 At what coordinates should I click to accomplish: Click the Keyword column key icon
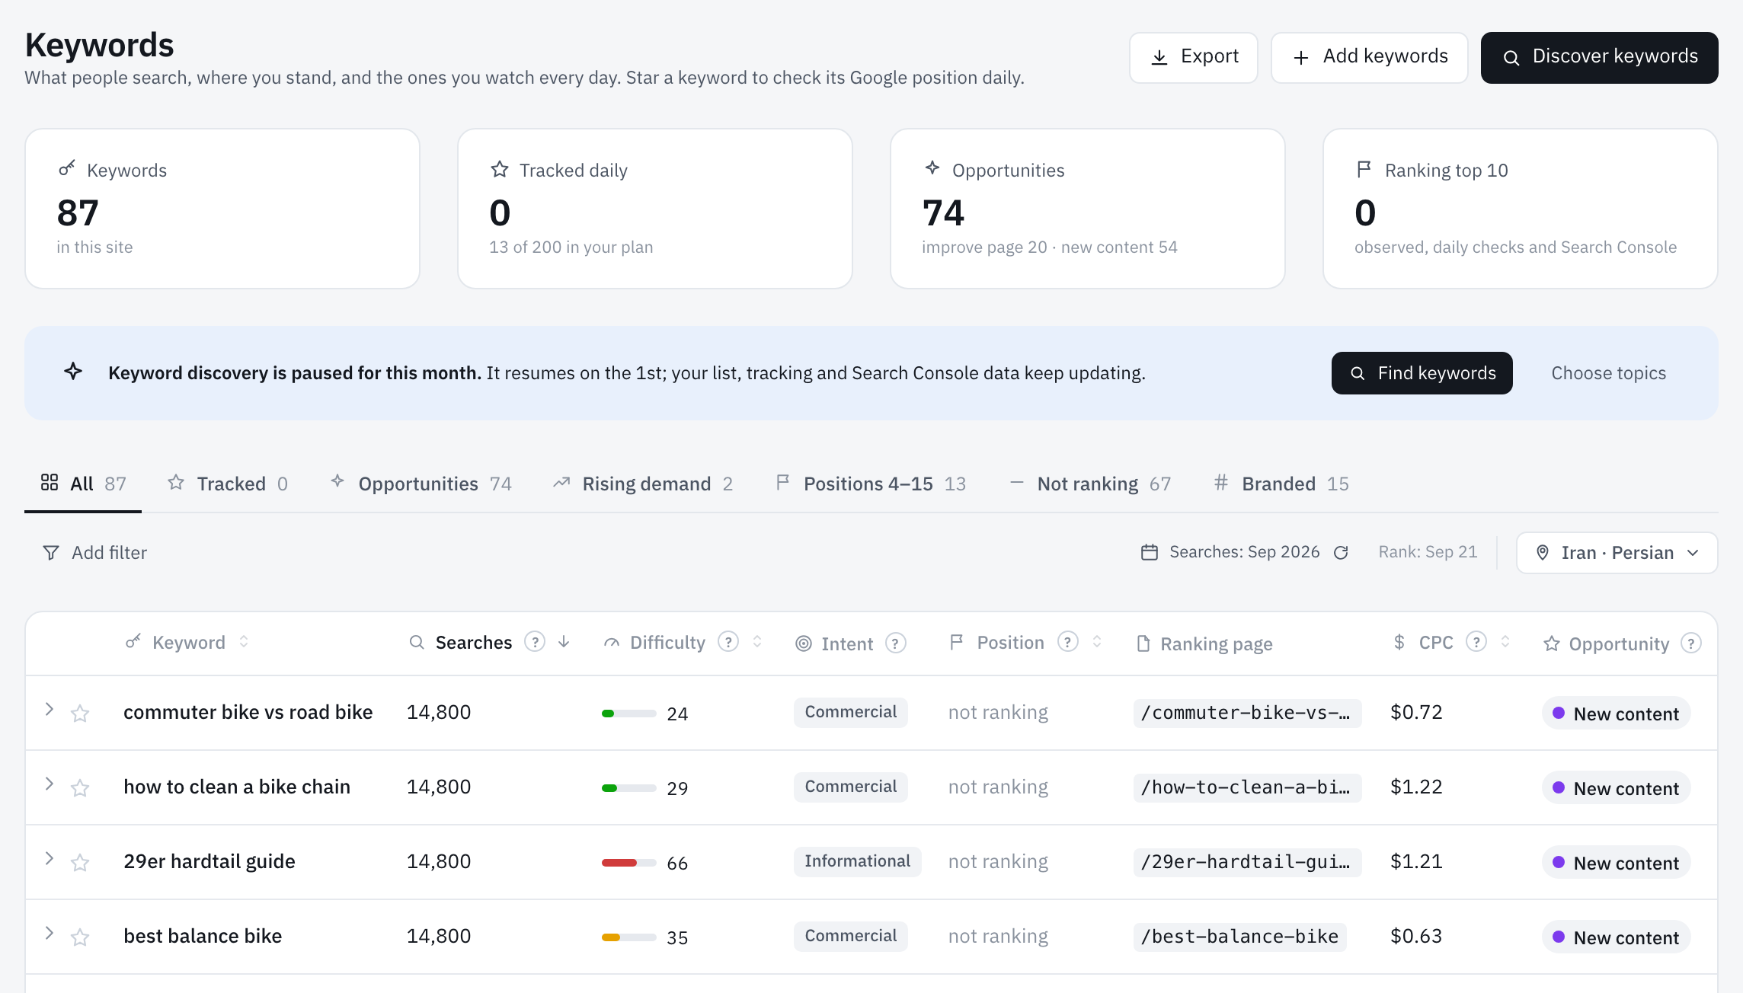coord(133,641)
